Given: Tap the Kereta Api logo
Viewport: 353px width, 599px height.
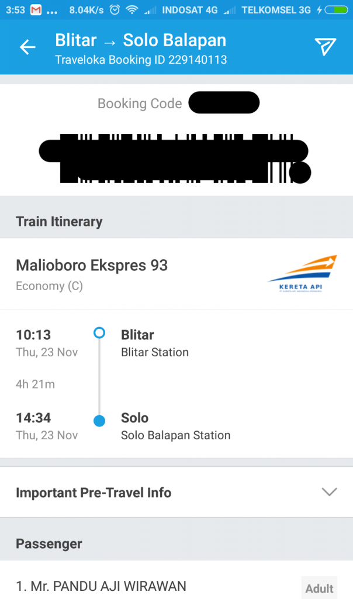Looking at the screenshot, I should point(302,274).
